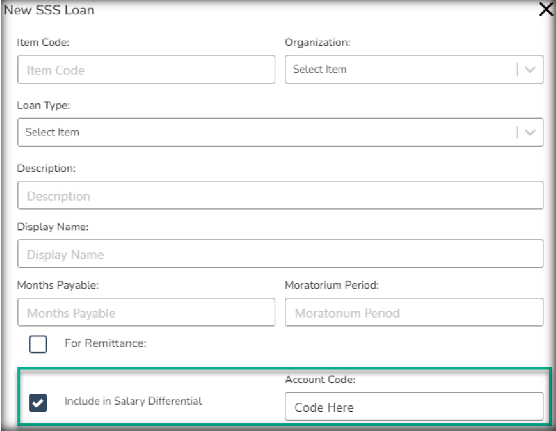Uncheck Include in Salary Differential checkbox
Screen dimensions: 556x431
(38, 403)
